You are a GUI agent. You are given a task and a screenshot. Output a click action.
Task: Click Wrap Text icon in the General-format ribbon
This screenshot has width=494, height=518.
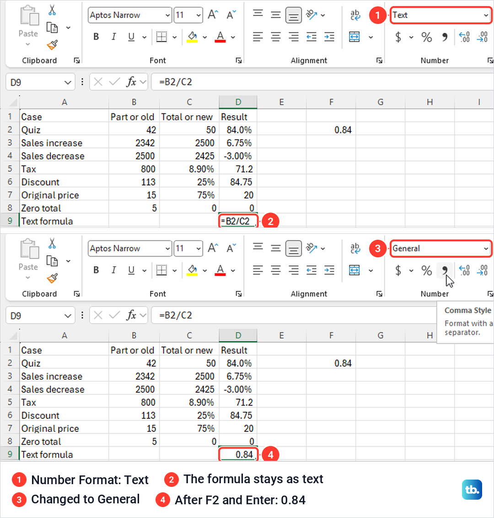tap(355, 248)
